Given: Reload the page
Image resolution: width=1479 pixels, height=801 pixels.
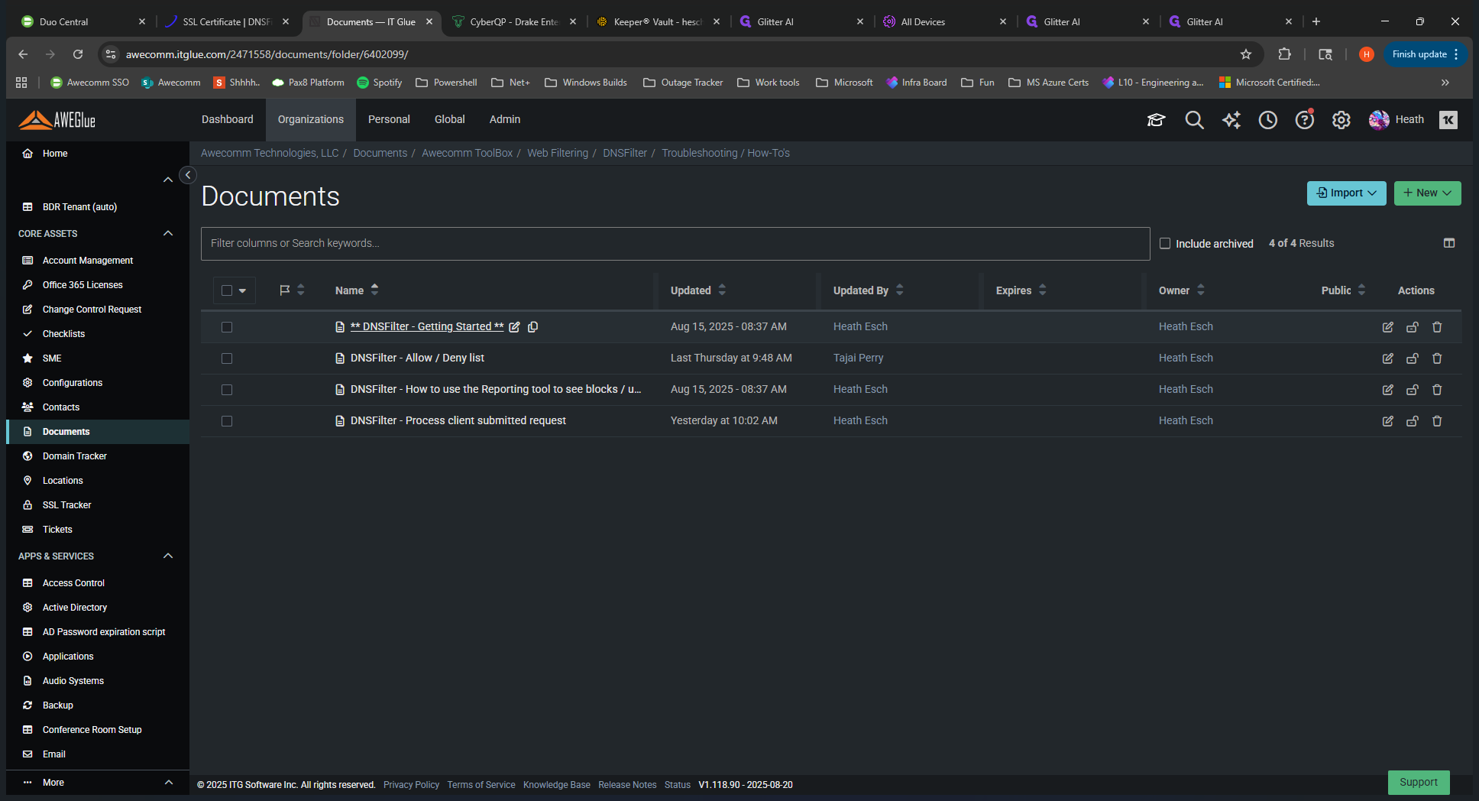Looking at the screenshot, I should [78, 54].
